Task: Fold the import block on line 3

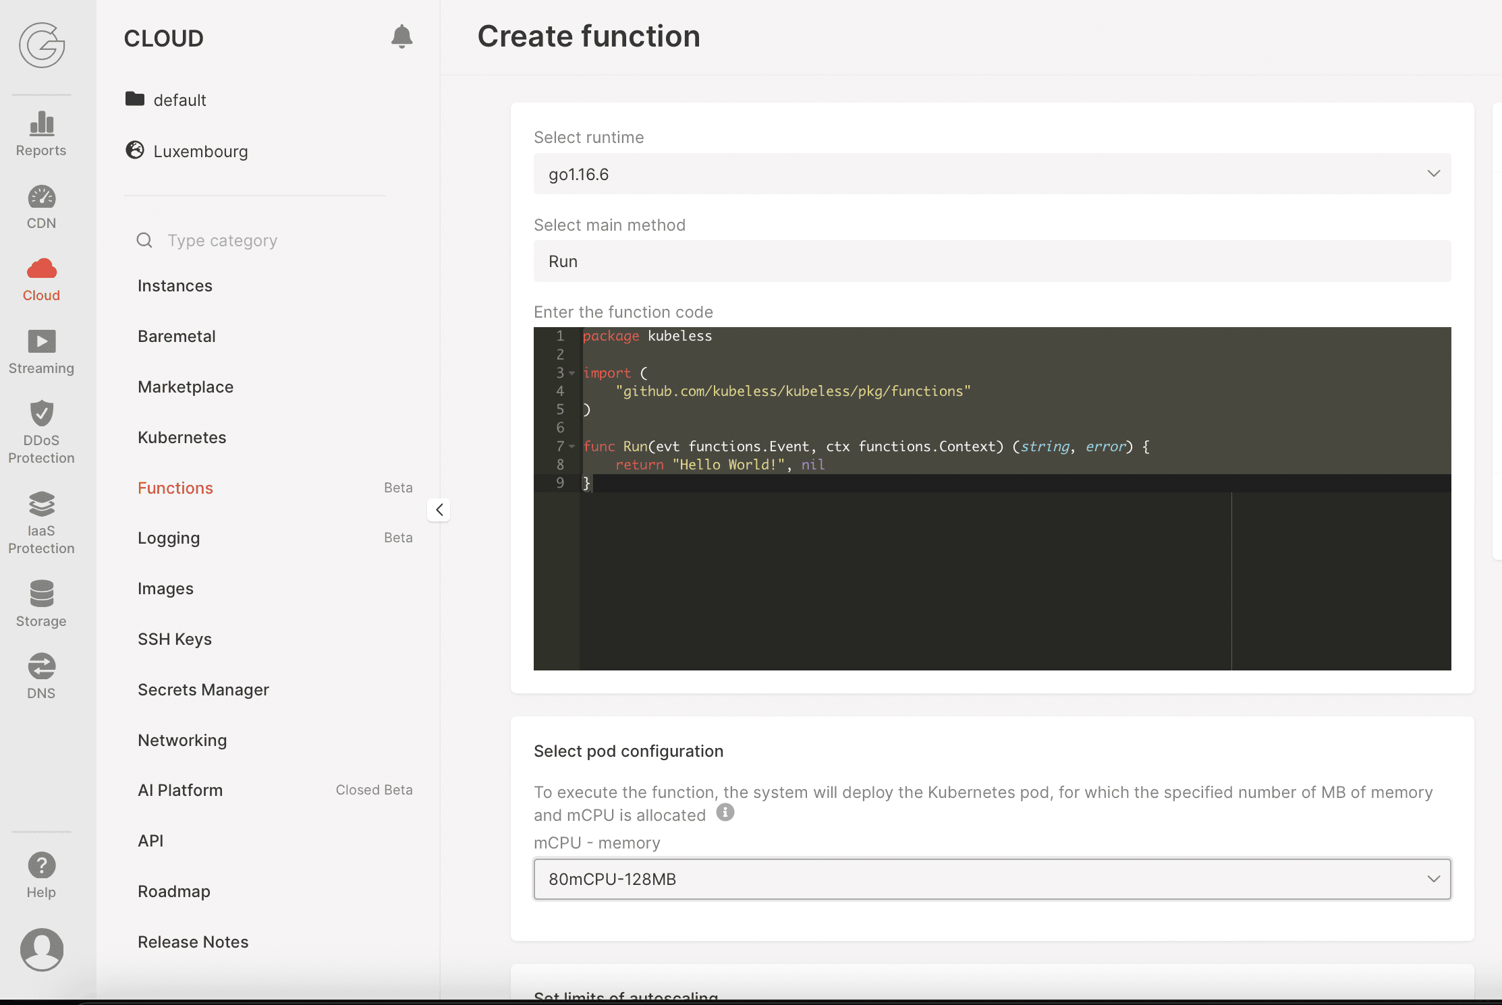Action: click(572, 373)
